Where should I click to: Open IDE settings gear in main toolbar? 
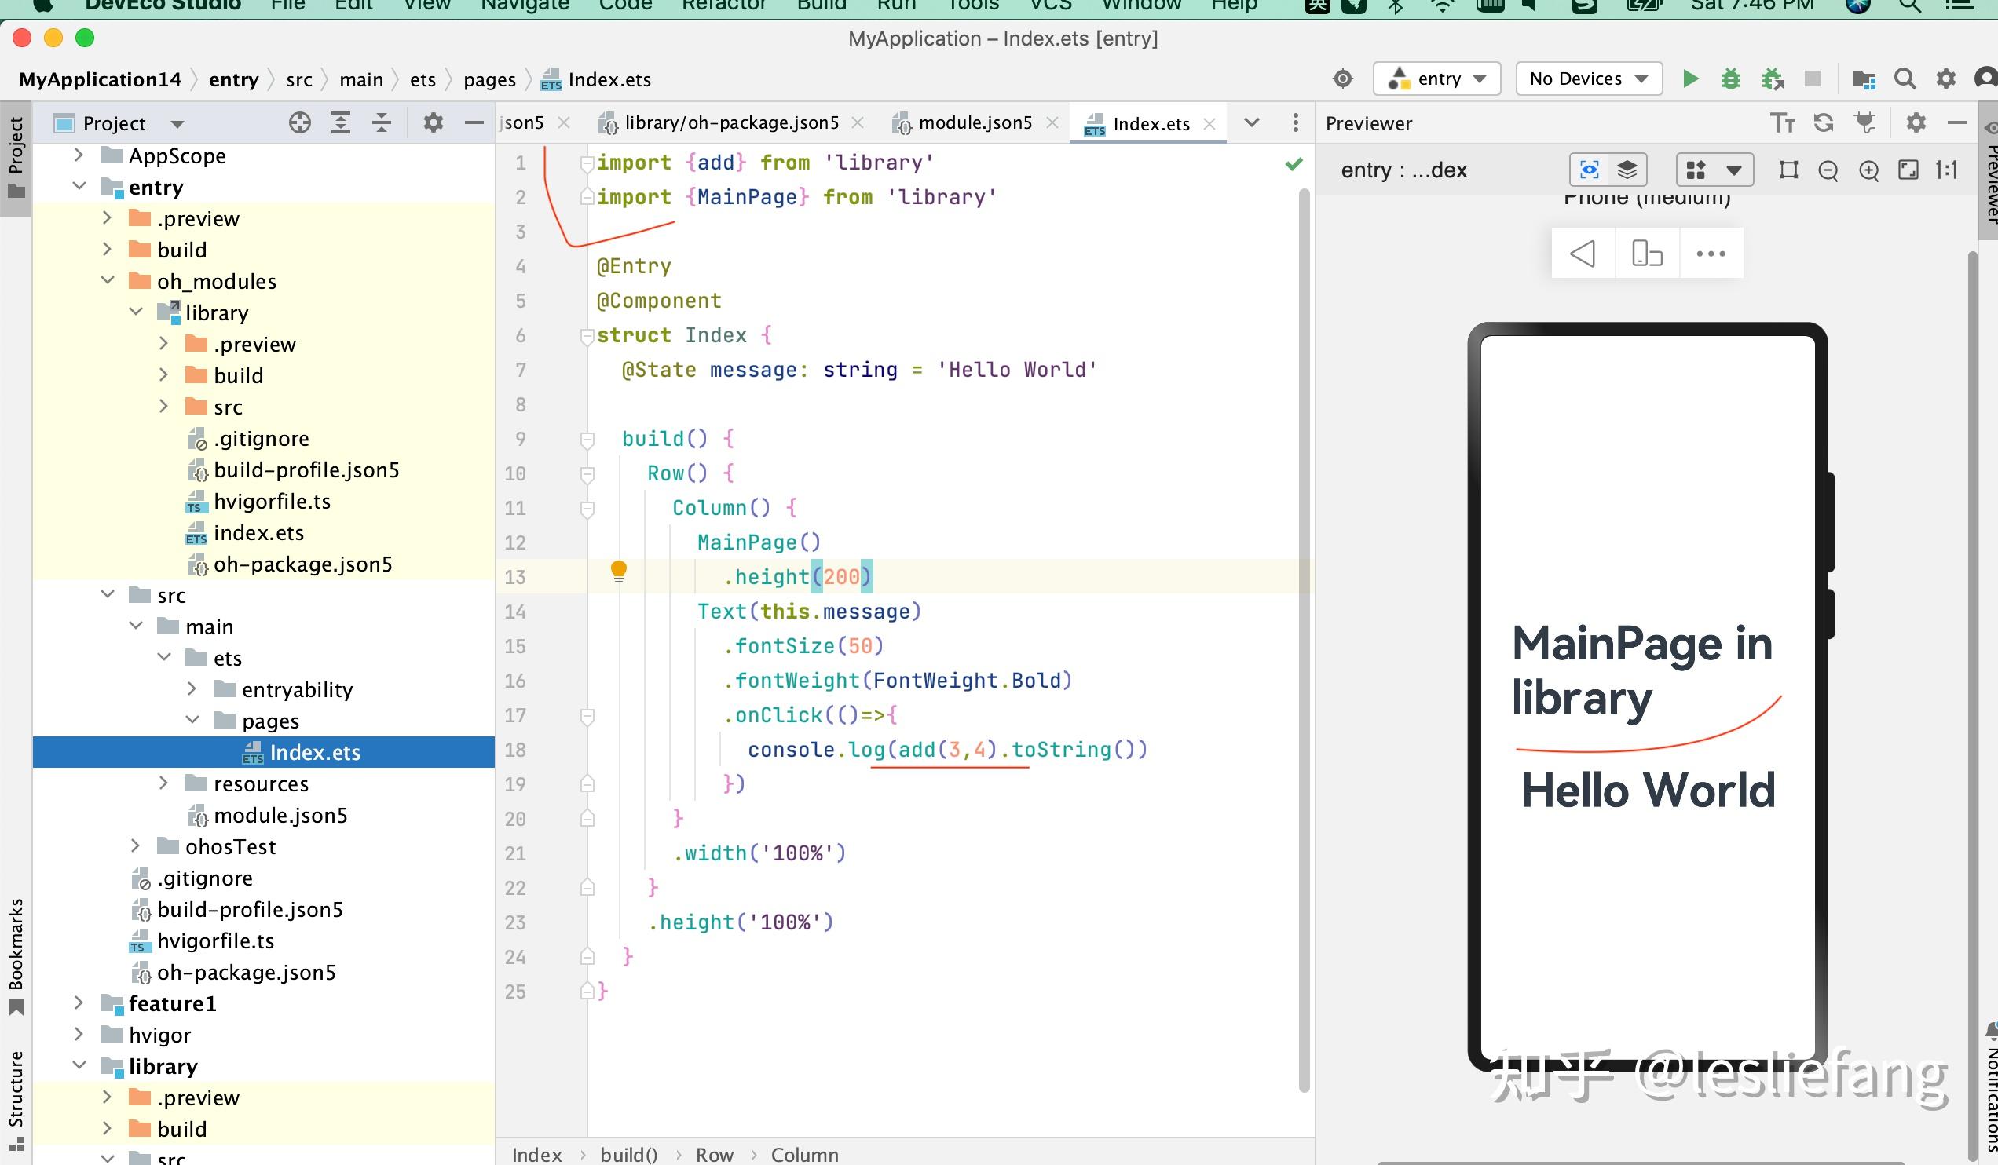[1945, 79]
